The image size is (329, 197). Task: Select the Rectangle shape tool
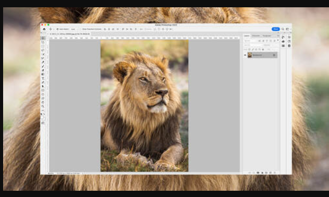[x=43, y=90]
